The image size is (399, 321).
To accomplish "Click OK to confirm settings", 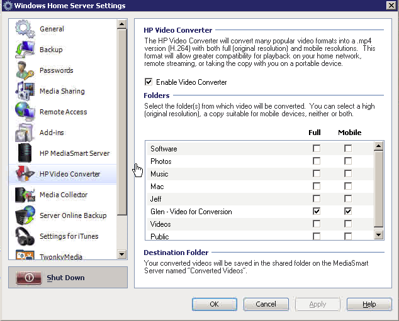I will tap(215, 304).
